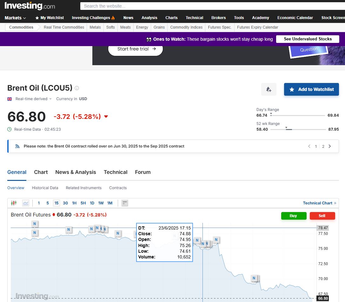Switch to the Technical tab
The width and height of the screenshot is (345, 302).
[x=116, y=172]
